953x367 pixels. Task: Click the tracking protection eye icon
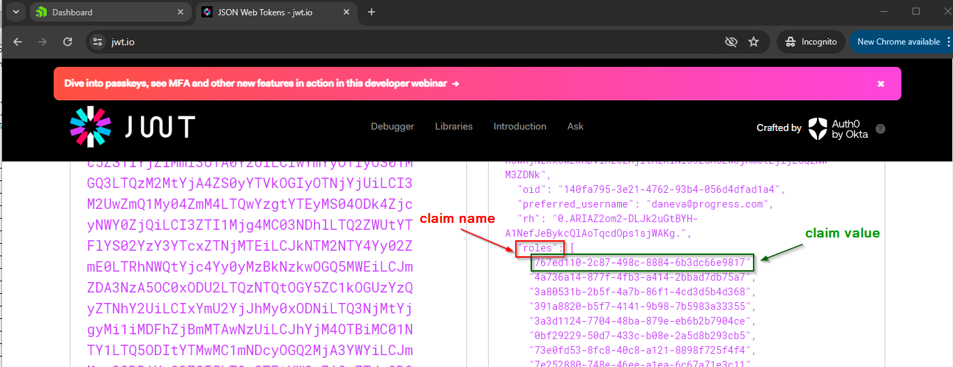[x=731, y=42]
